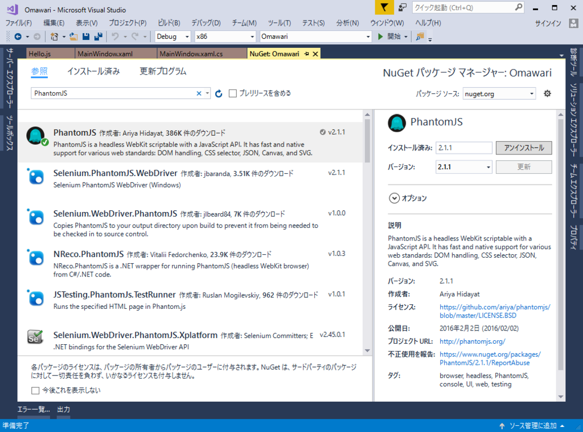Screen dimensions: 583x432
Task: Click package list scrollbar down arrow
Action: coord(367,351)
